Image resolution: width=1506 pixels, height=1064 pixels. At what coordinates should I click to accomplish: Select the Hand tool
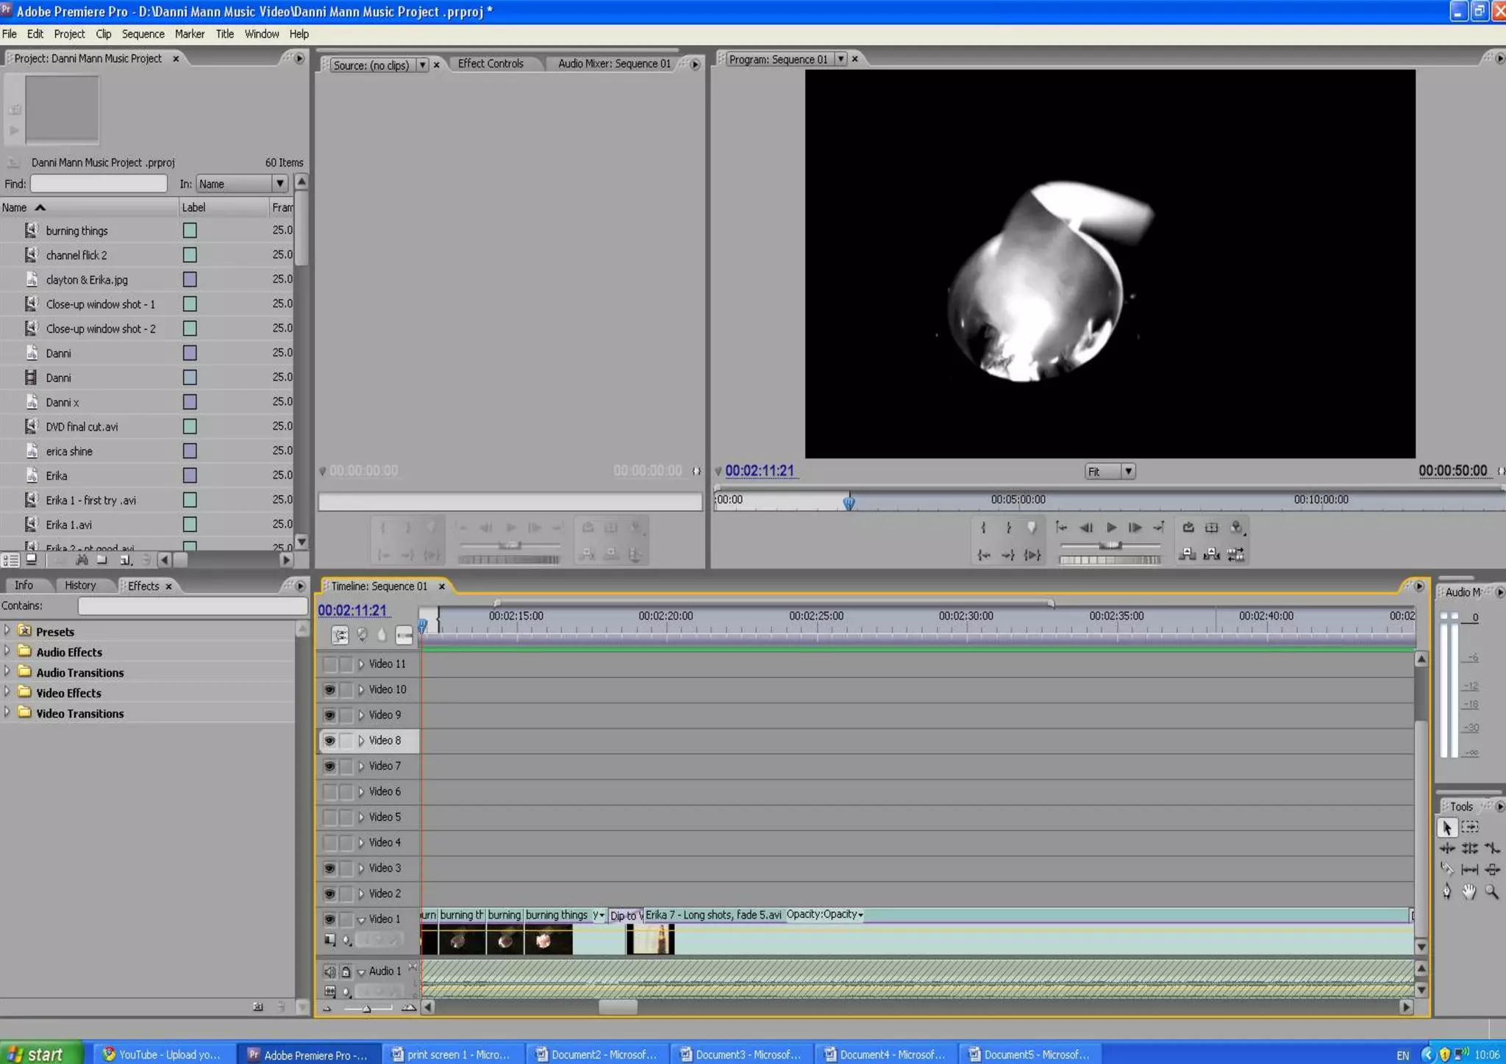pos(1469,891)
